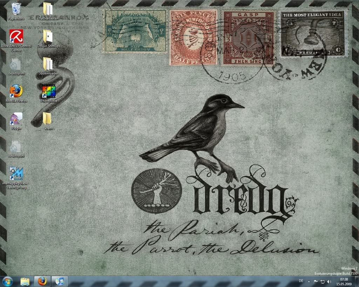The height and width of the screenshot is (287, 359).
Task: Open the PhotoFiltre desktop shortcut
Action: (48, 92)
